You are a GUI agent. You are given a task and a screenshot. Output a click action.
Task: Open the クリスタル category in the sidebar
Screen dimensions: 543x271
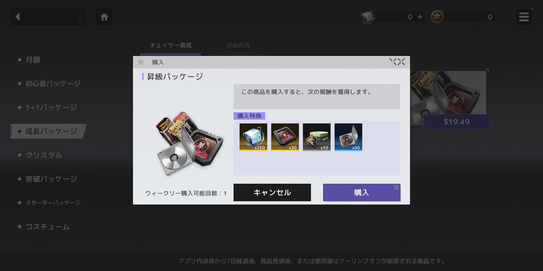coord(44,155)
